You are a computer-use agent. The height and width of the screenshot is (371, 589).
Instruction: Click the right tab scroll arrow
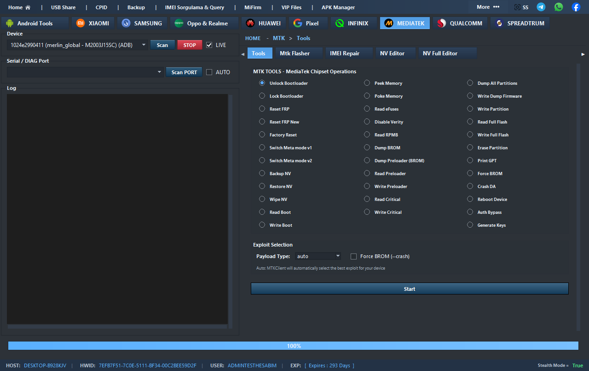[583, 54]
